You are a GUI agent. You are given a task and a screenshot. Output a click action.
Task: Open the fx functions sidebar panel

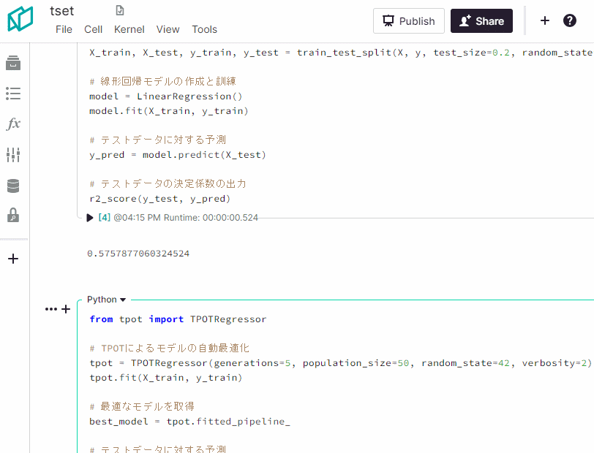point(13,123)
